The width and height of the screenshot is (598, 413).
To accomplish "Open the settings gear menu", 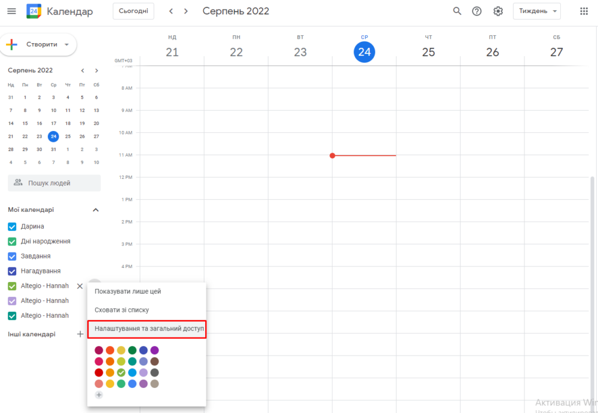I will [498, 11].
